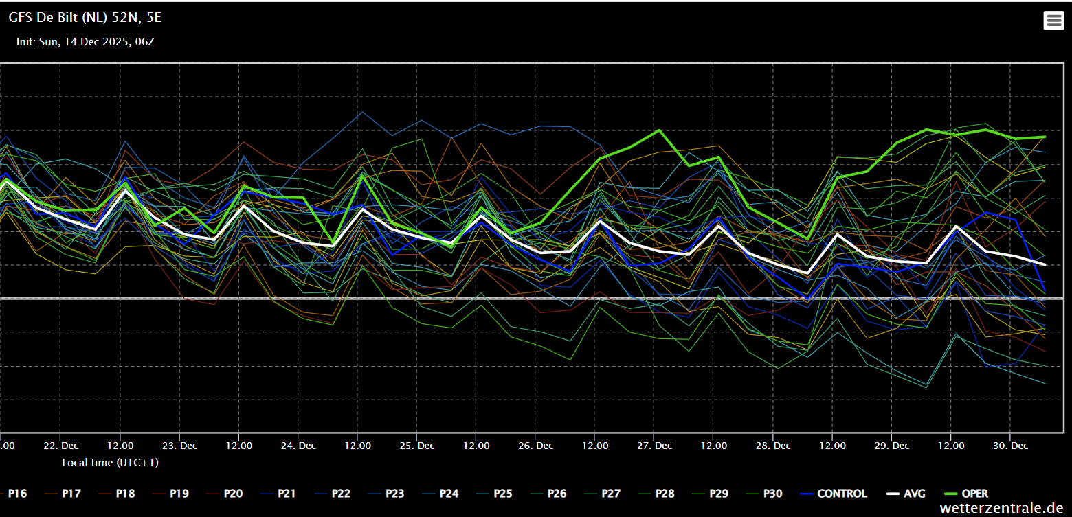Click the Init date subtitle text
Image resolution: width=1072 pixels, height=517 pixels.
point(85,42)
